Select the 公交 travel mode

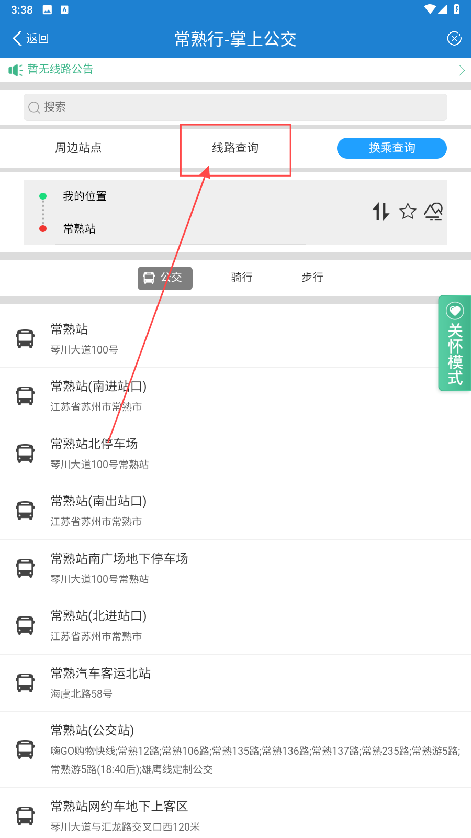165,278
